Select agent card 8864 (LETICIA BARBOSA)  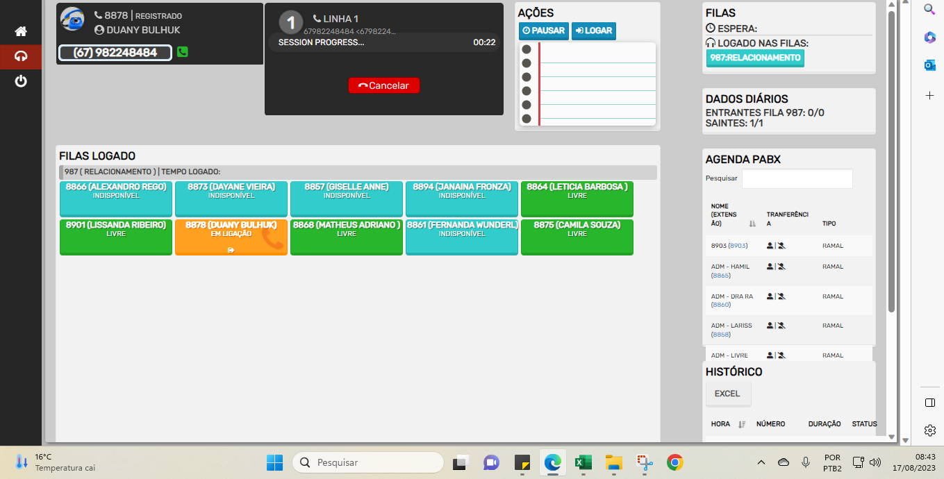(577, 199)
